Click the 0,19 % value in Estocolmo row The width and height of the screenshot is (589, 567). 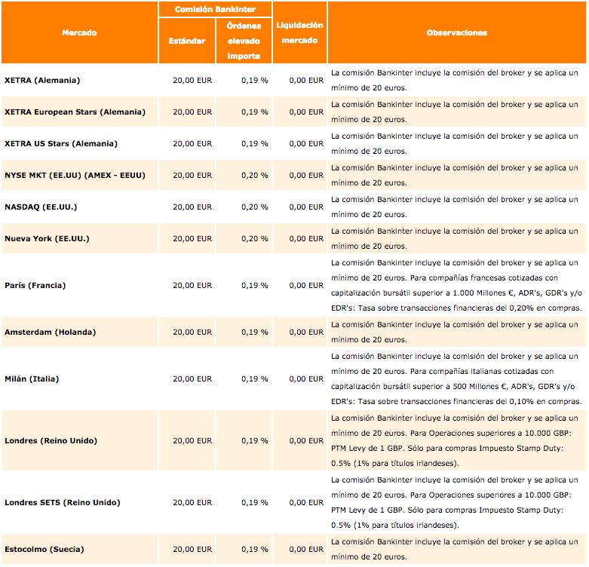point(255,549)
